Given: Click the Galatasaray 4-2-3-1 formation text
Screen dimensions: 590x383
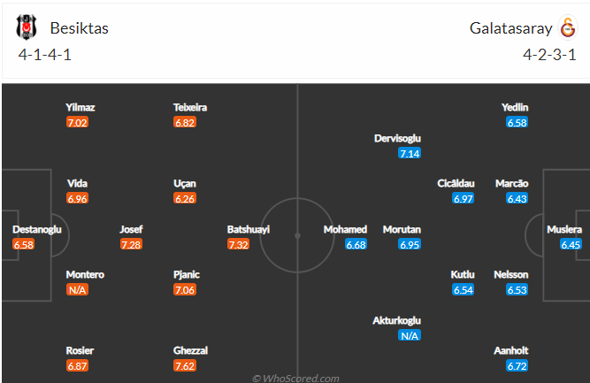Looking at the screenshot, I should coord(549,55).
